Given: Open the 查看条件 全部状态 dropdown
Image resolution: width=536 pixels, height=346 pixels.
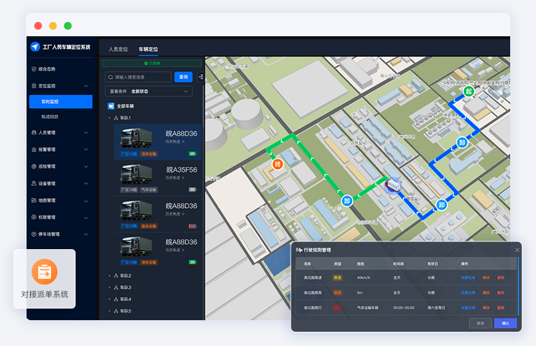Looking at the screenshot, I should 149,92.
